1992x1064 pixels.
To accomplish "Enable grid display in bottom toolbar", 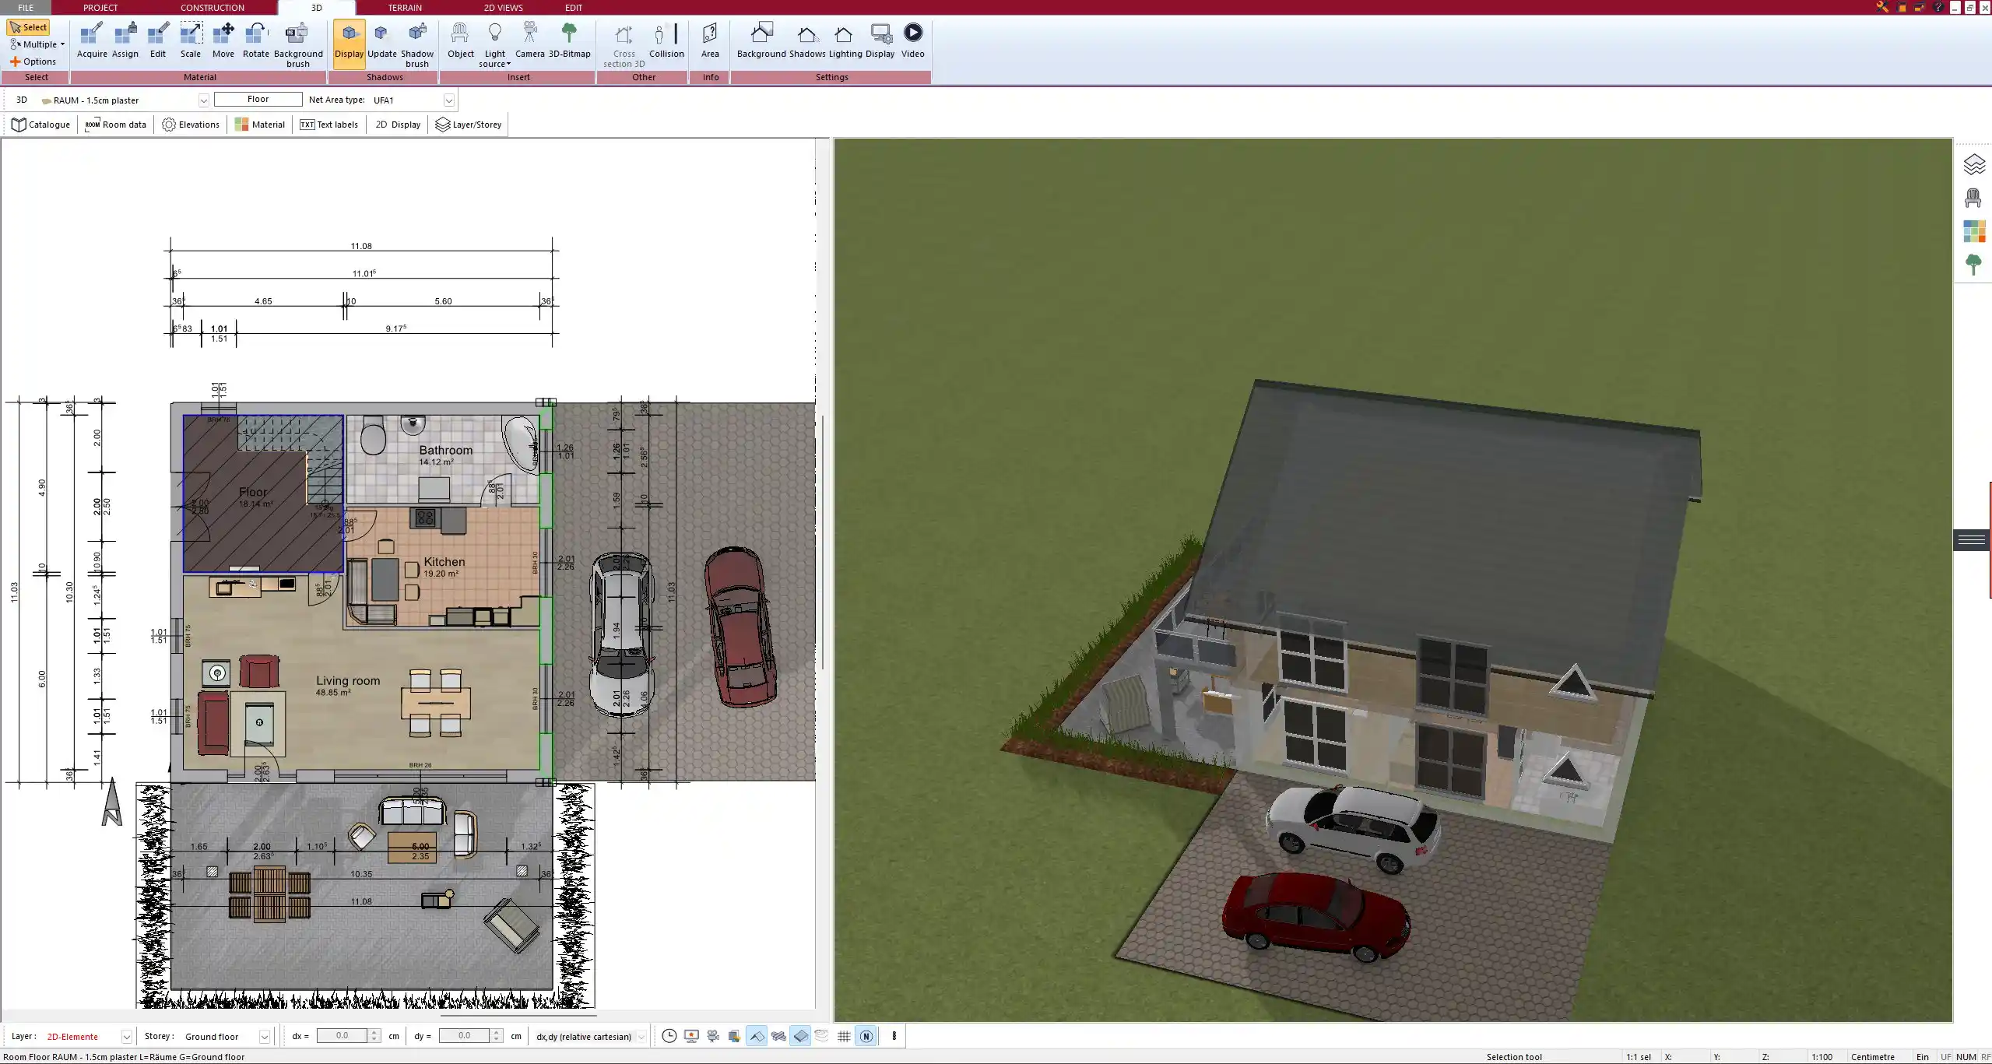I will click(844, 1036).
